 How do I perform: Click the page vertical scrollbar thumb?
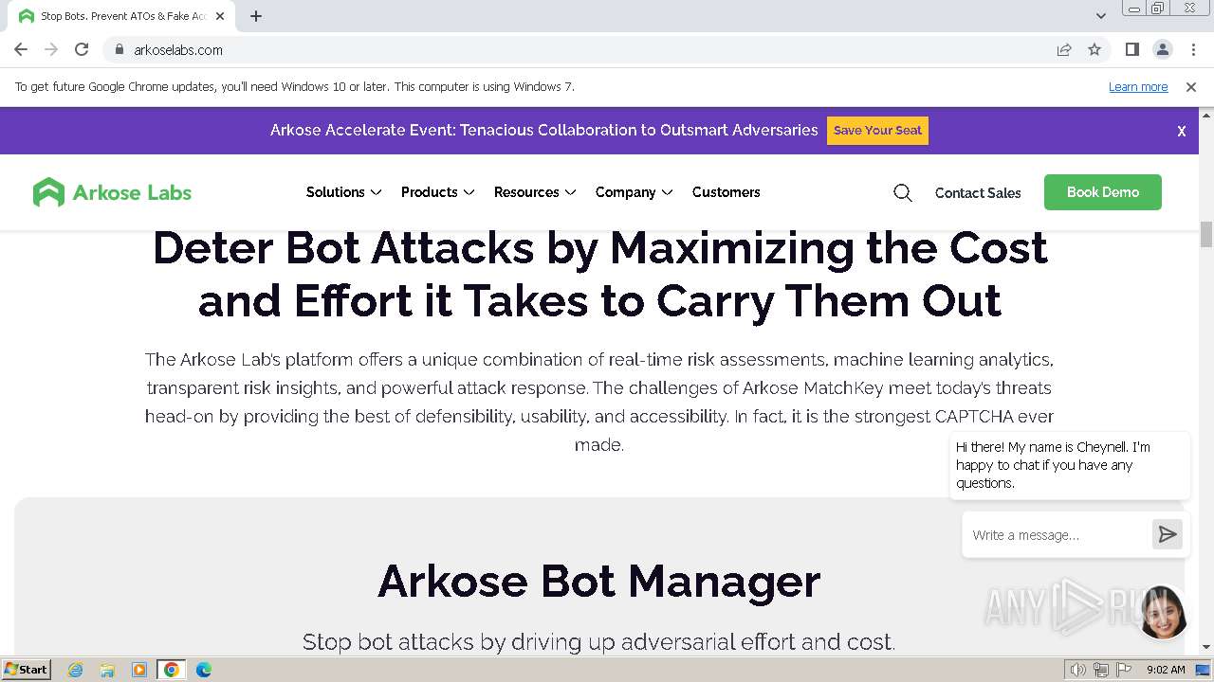pos(1206,233)
